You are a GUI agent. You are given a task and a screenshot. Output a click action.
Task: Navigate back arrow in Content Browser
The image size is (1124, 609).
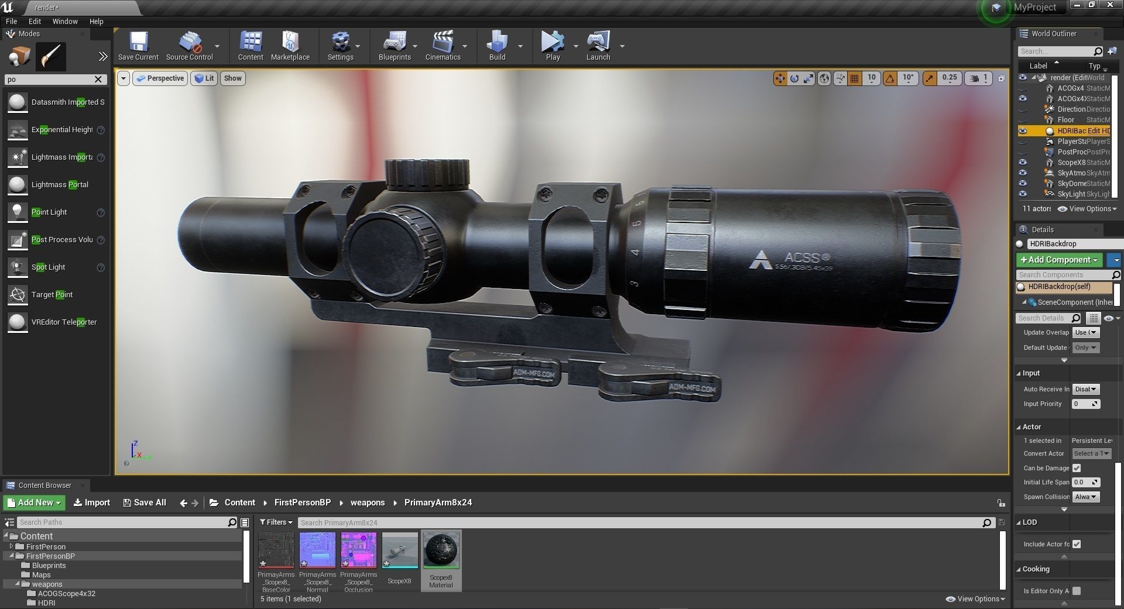[x=183, y=503]
